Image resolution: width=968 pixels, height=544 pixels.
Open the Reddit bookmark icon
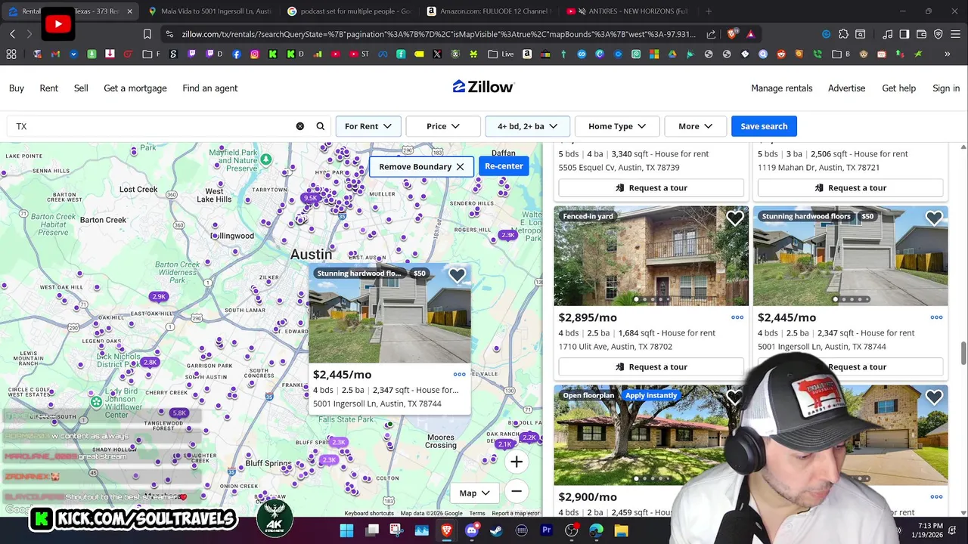coord(781,54)
